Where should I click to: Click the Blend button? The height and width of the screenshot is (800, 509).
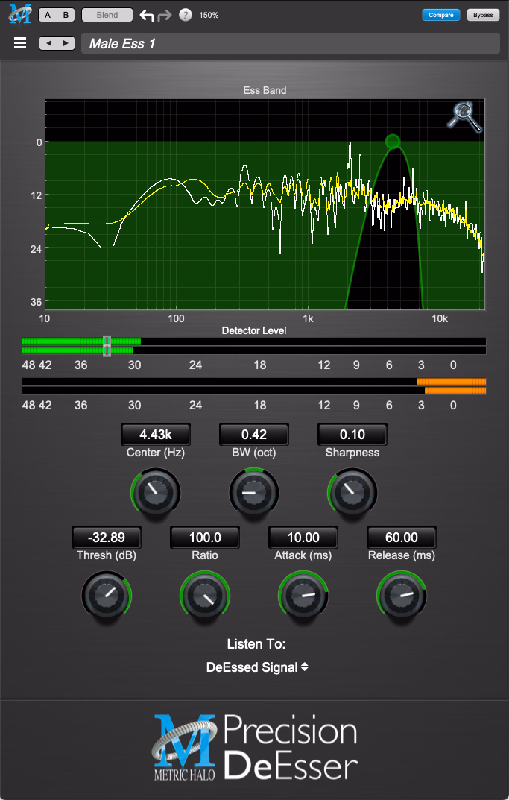[x=107, y=15]
